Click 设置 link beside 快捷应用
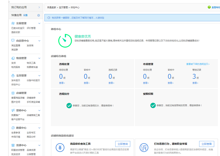220x156 pixels. click(x=25, y=15)
